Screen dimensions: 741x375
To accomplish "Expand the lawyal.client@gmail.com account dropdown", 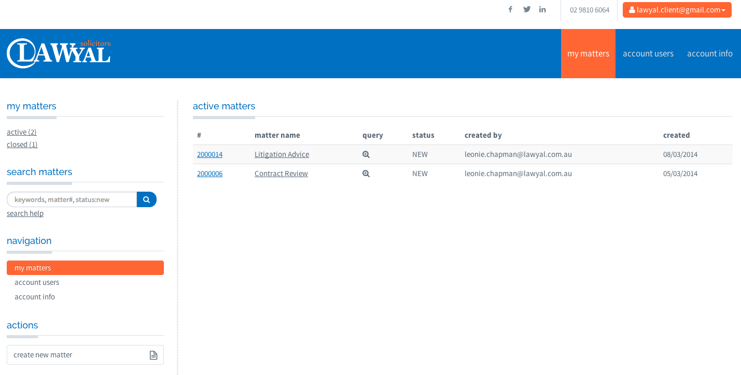I will (x=677, y=10).
